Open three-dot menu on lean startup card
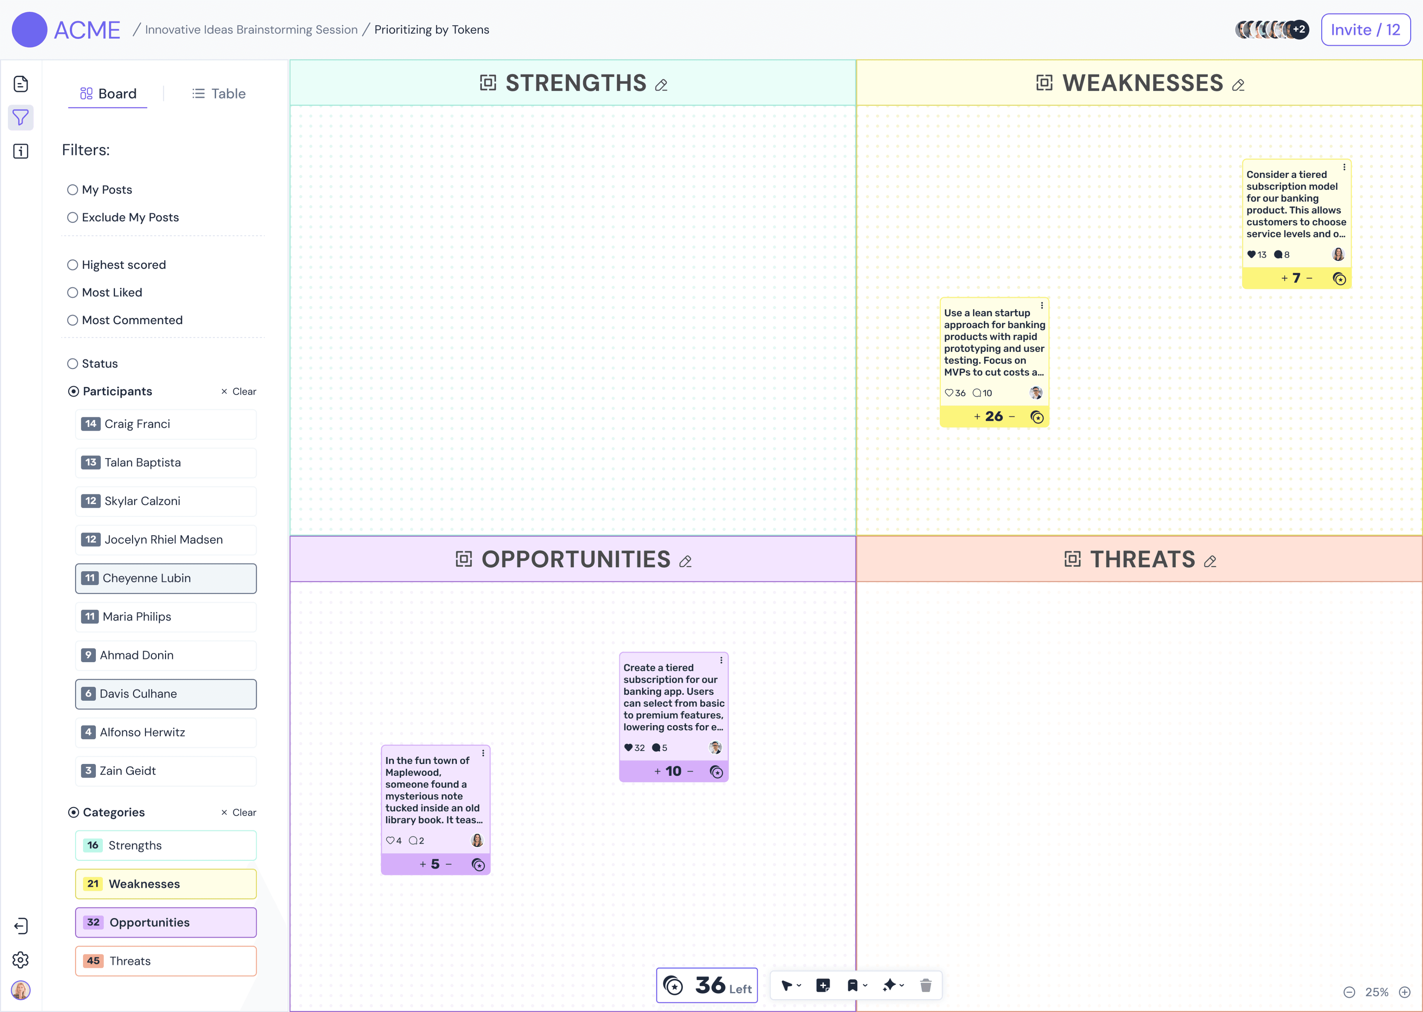Screen dimensions: 1423x1012 (1042, 305)
